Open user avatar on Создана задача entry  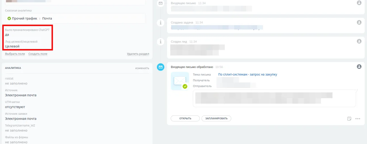coord(359,22)
